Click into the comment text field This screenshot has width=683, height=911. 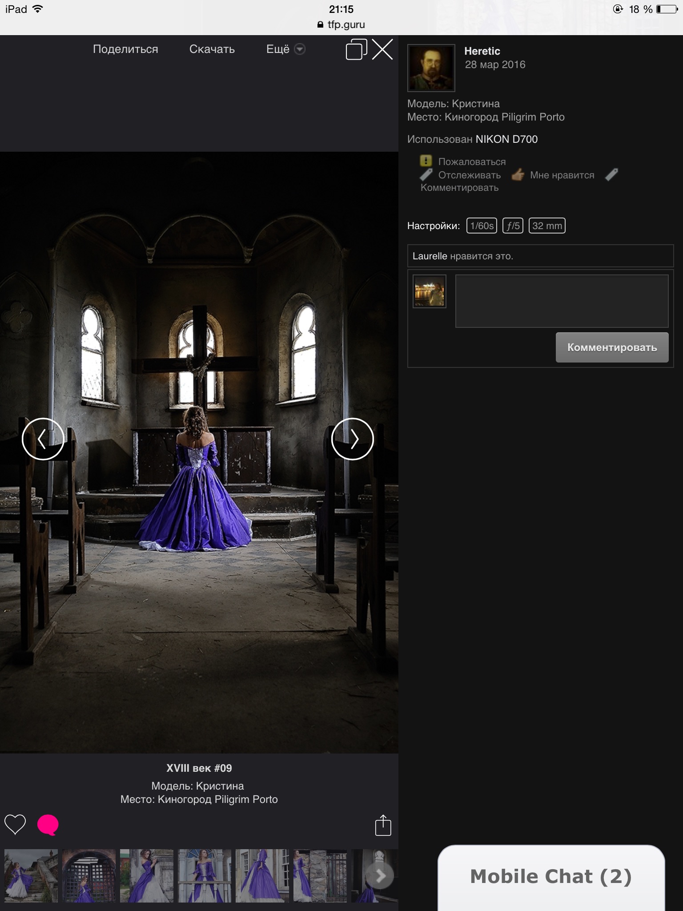coord(562,301)
